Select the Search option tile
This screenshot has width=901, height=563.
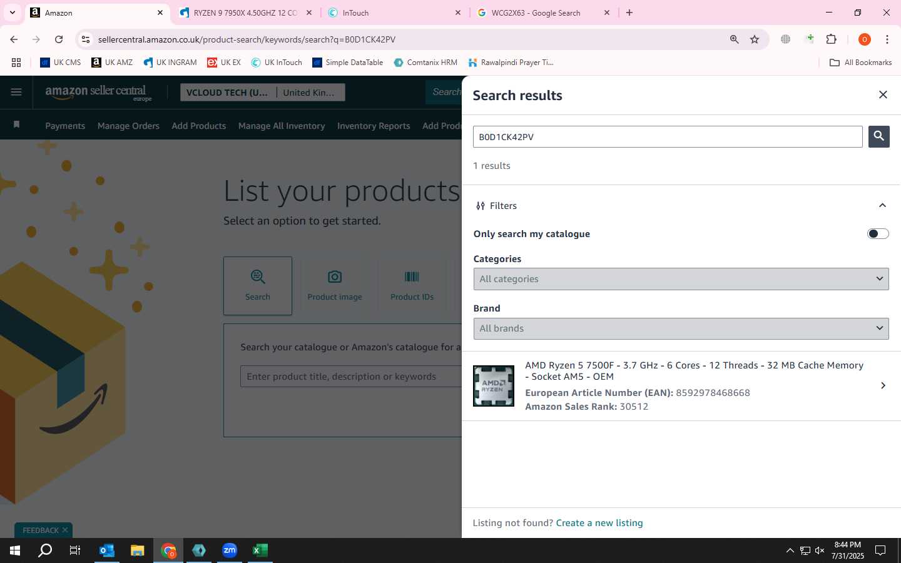tap(258, 286)
